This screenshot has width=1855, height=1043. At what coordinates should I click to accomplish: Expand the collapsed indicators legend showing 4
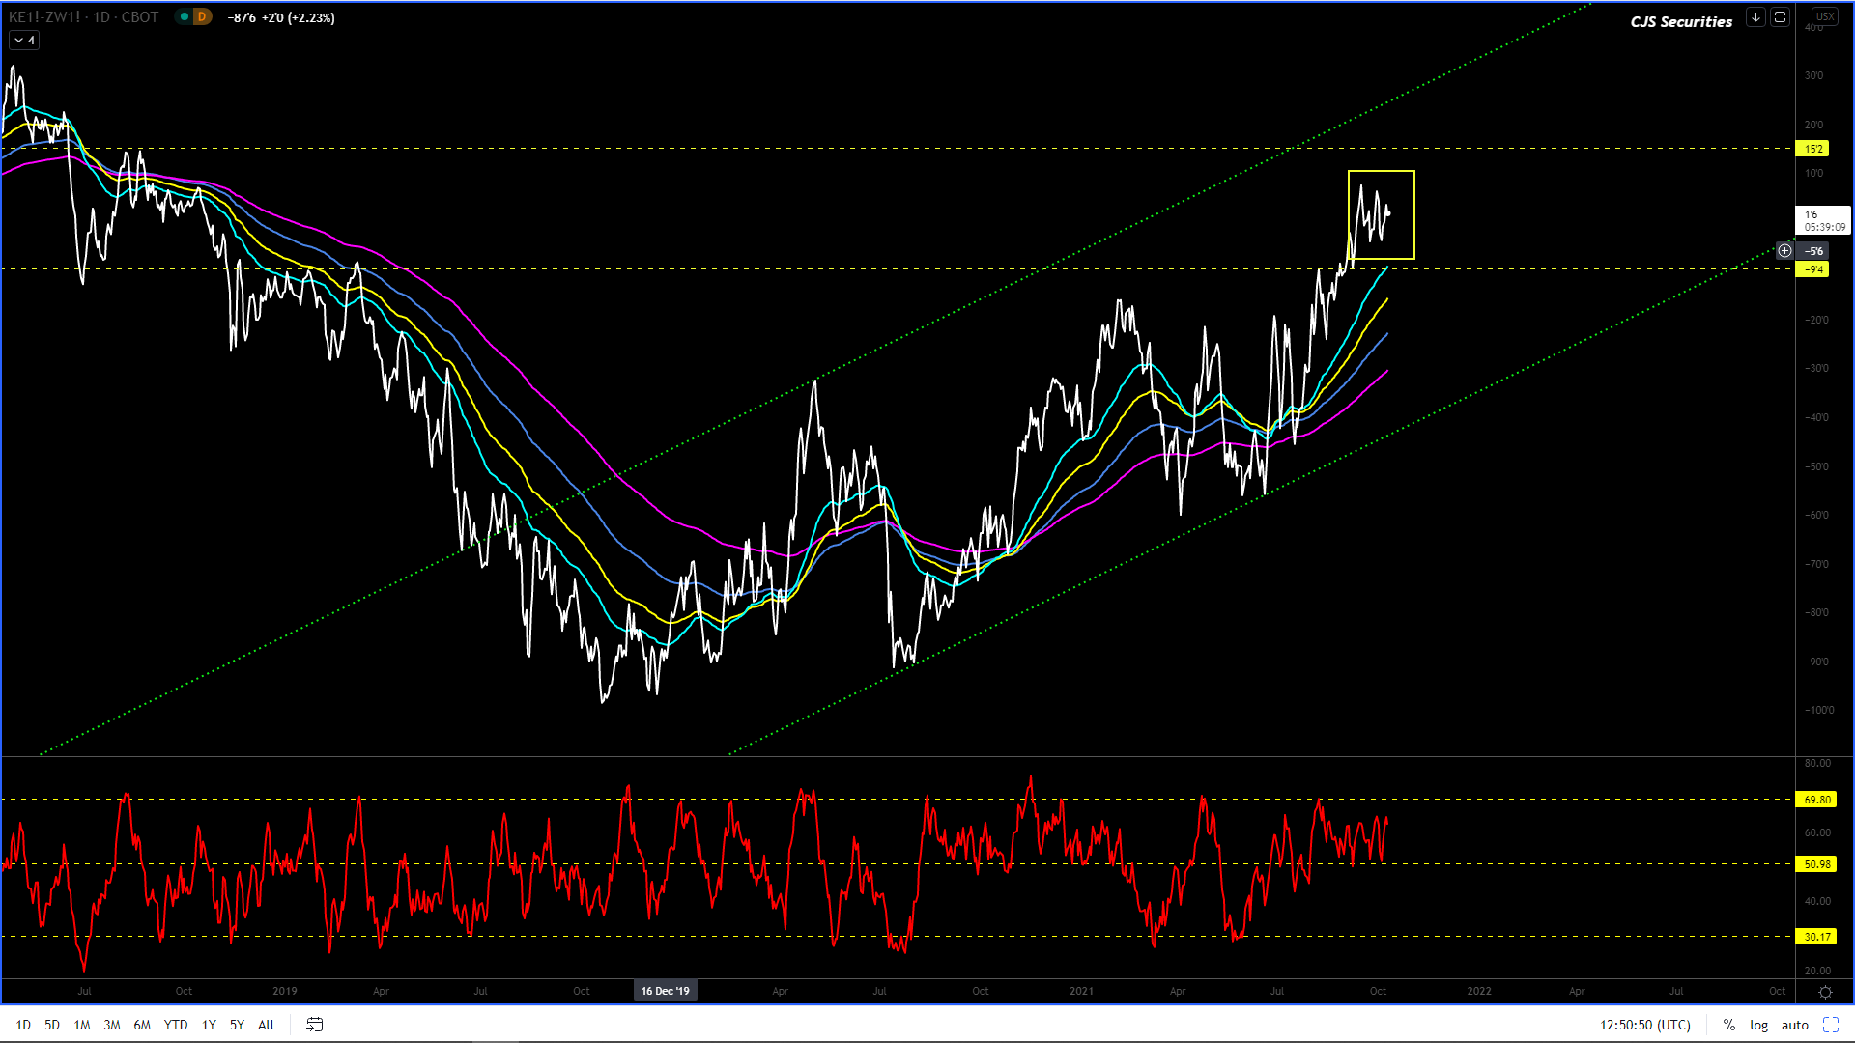[24, 41]
